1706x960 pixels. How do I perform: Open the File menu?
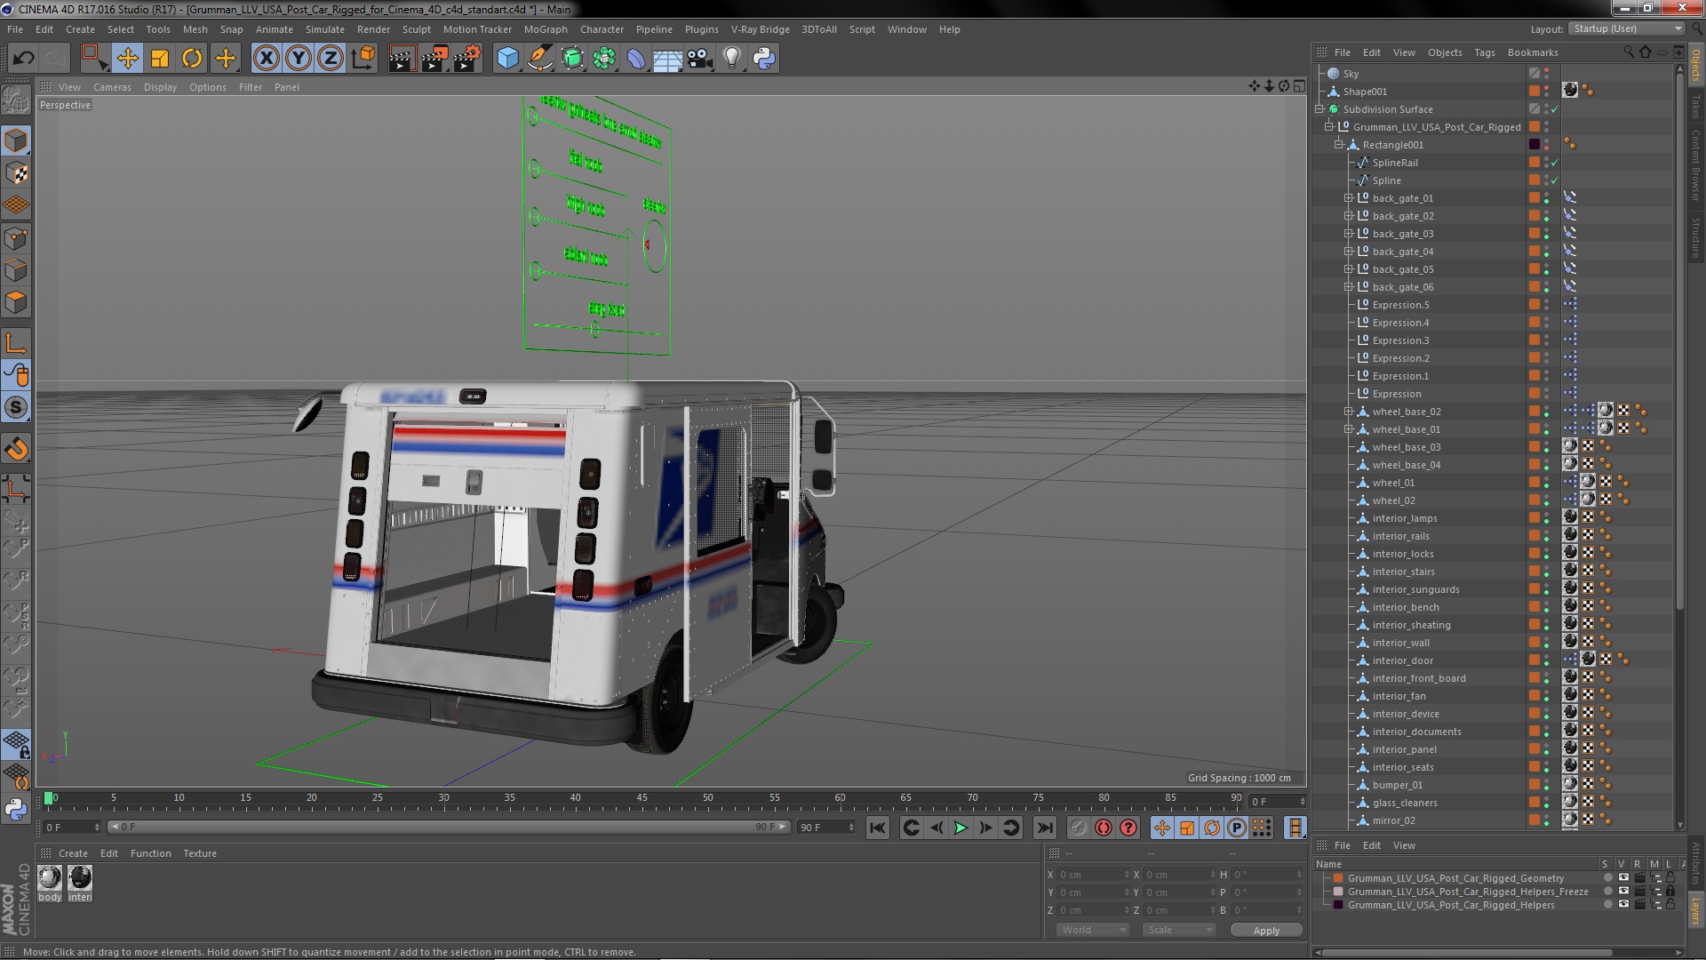(x=15, y=29)
